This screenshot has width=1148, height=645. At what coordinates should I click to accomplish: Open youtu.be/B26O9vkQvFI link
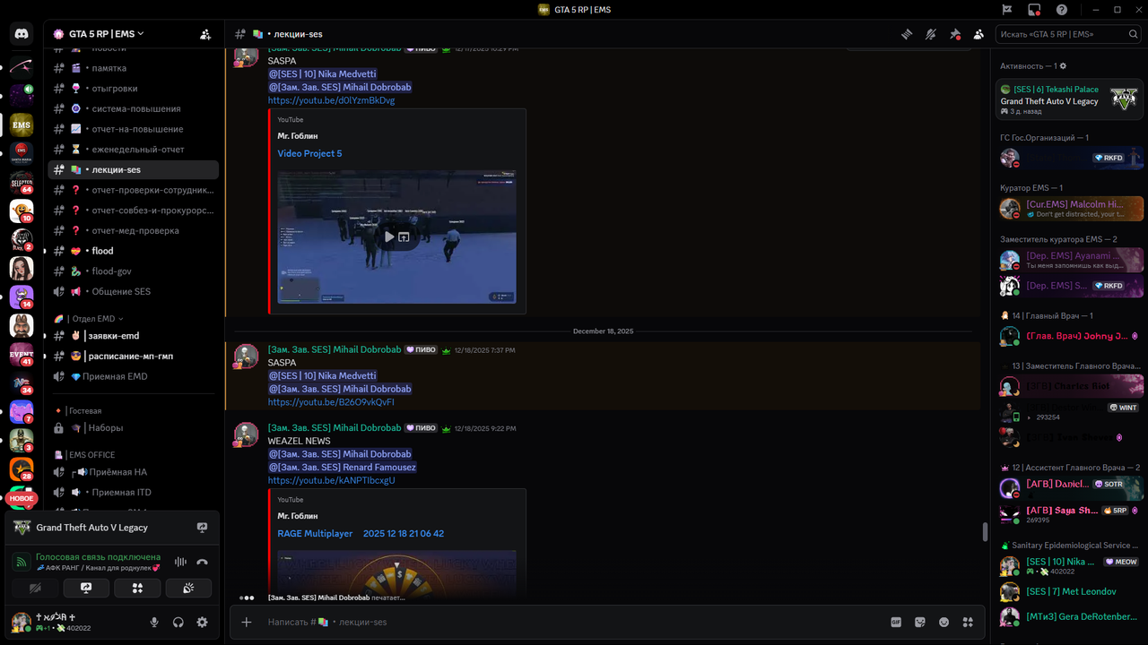331,402
